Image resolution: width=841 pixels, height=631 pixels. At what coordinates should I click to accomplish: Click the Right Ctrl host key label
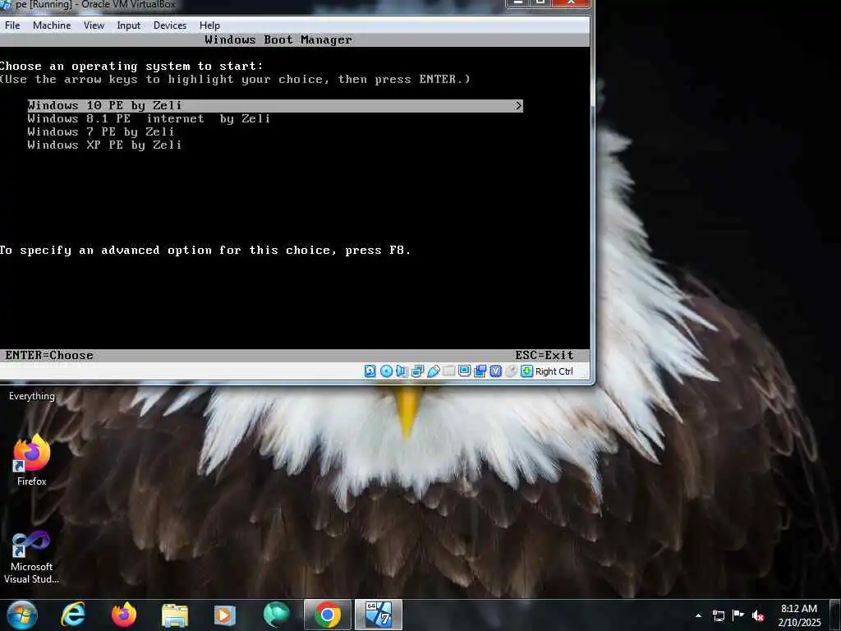(x=554, y=371)
